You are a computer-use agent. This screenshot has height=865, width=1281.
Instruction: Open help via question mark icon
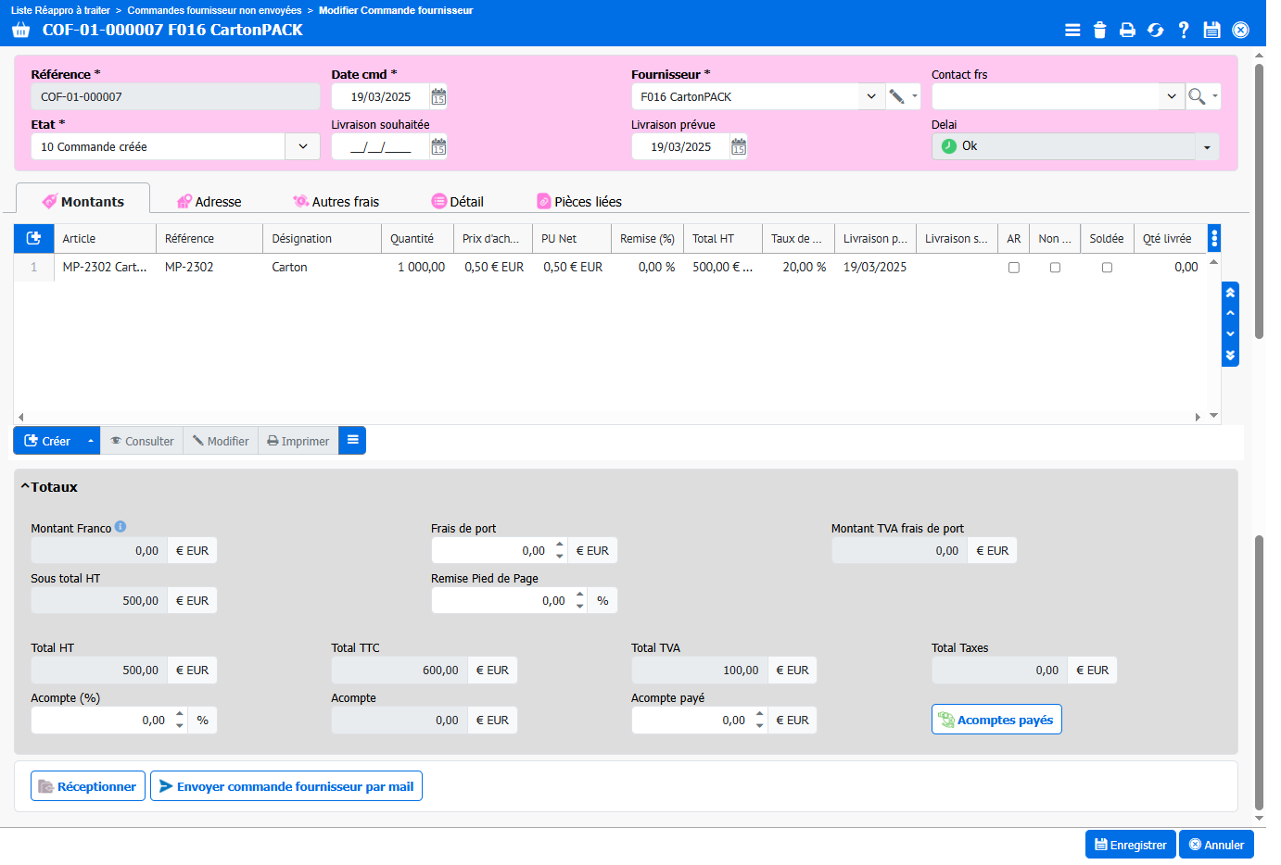coord(1184,30)
